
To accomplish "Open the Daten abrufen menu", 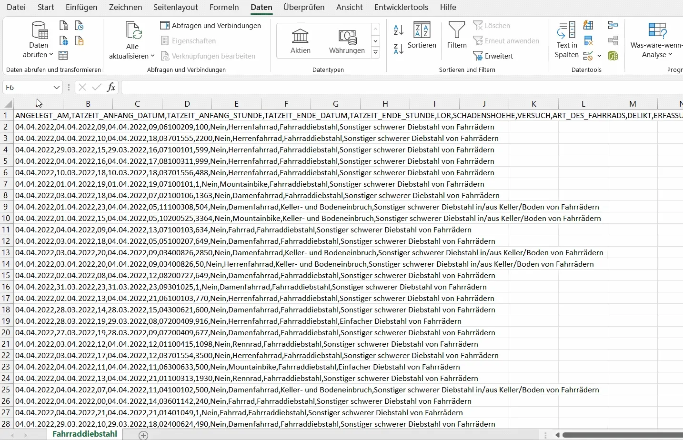I will tap(39, 40).
